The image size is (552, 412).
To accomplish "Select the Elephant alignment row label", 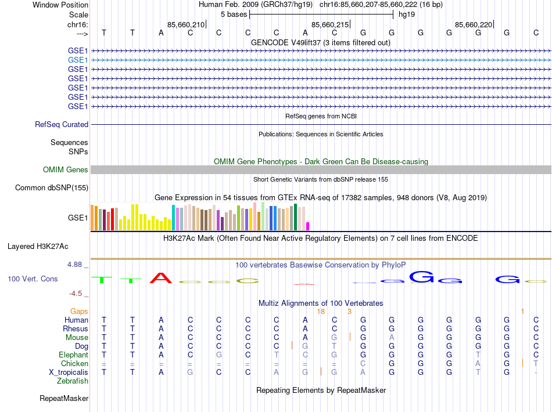I will (x=74, y=355).
